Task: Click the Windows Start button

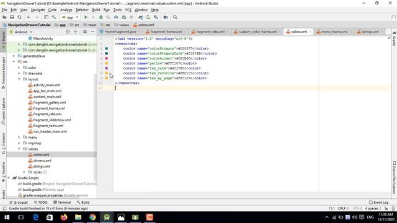Action: pos(7,217)
